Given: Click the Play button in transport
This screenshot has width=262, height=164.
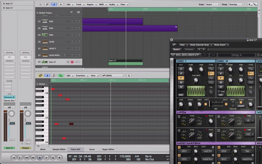Looking at the screenshot, I should 46,158.
